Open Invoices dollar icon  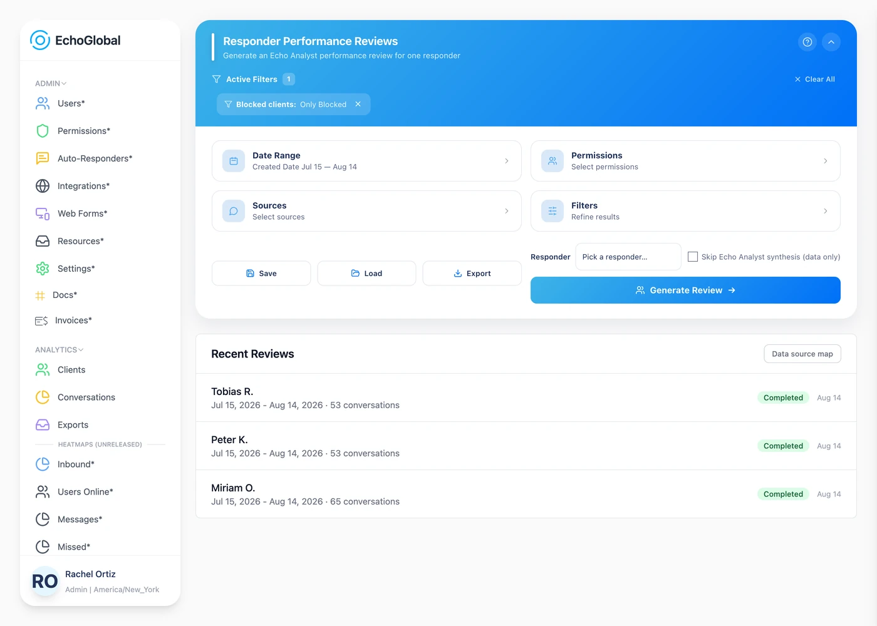pos(41,321)
